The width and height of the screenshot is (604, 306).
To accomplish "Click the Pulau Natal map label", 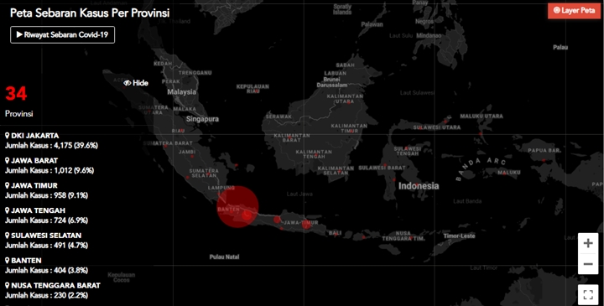I will [224, 257].
